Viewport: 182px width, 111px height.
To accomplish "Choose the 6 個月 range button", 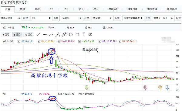I will 17,35.
